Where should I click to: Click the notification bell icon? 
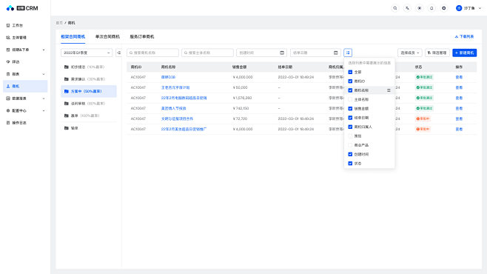pyautogui.click(x=431, y=8)
